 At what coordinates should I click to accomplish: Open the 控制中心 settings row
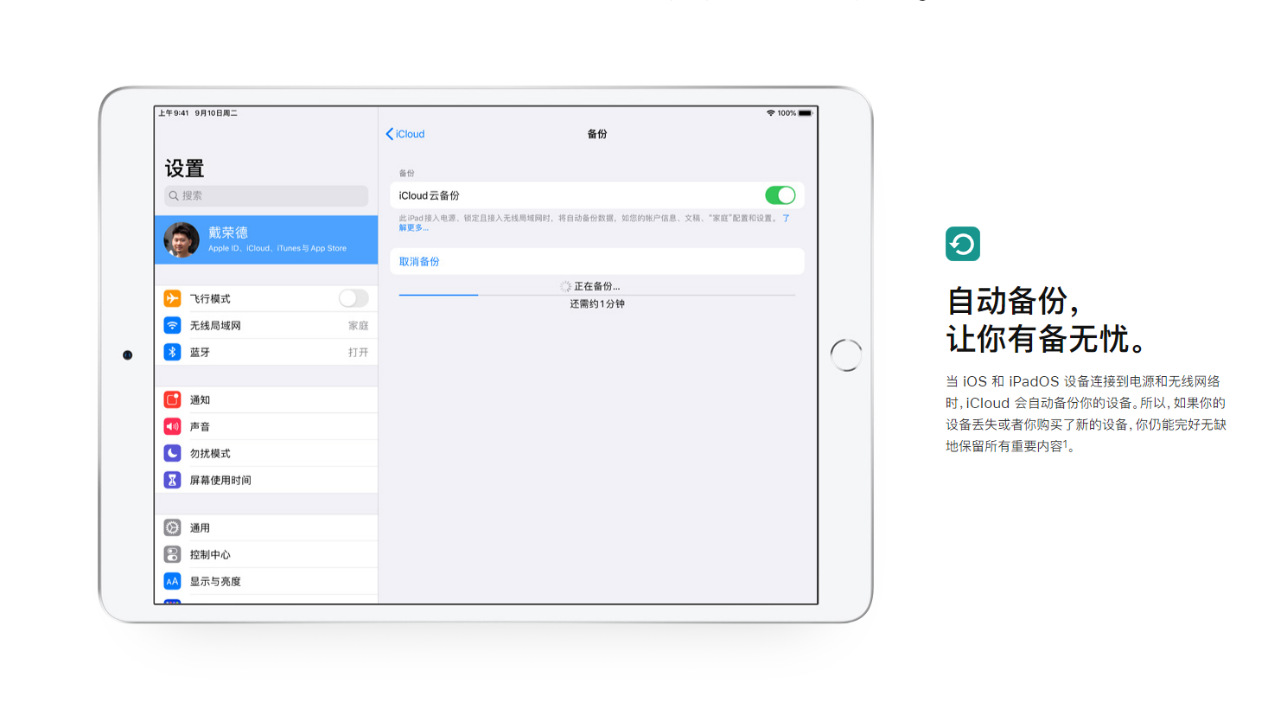tap(266, 554)
